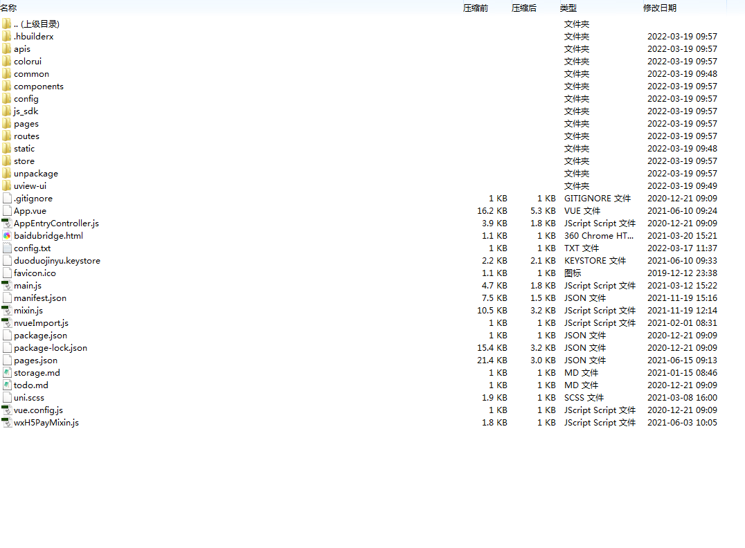Select the .gitignore file name
Screen dimensions: 745x548
click(33, 199)
